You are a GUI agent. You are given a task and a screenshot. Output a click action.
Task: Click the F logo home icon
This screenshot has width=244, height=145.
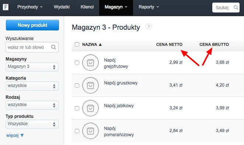(x=6, y=7)
